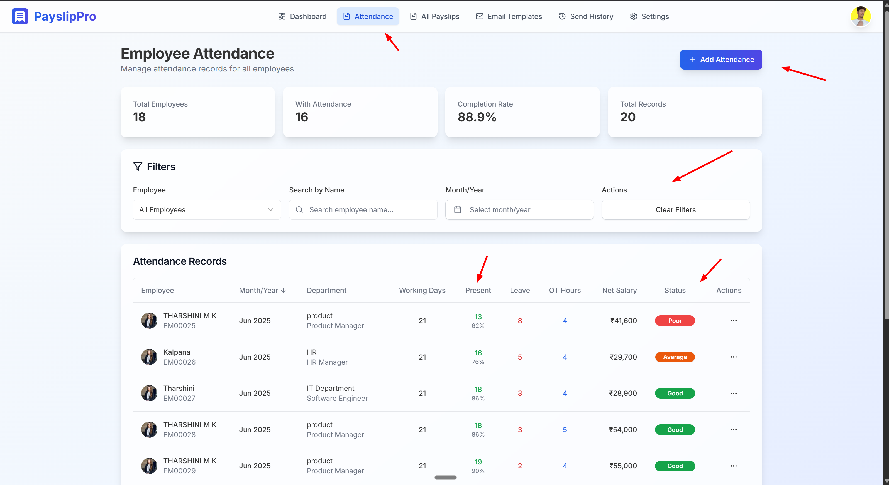Open three-dot menu for EM00027

(x=733, y=393)
